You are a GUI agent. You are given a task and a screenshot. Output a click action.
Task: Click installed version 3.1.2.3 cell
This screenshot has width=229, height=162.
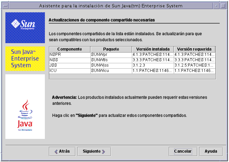[x=153, y=66]
